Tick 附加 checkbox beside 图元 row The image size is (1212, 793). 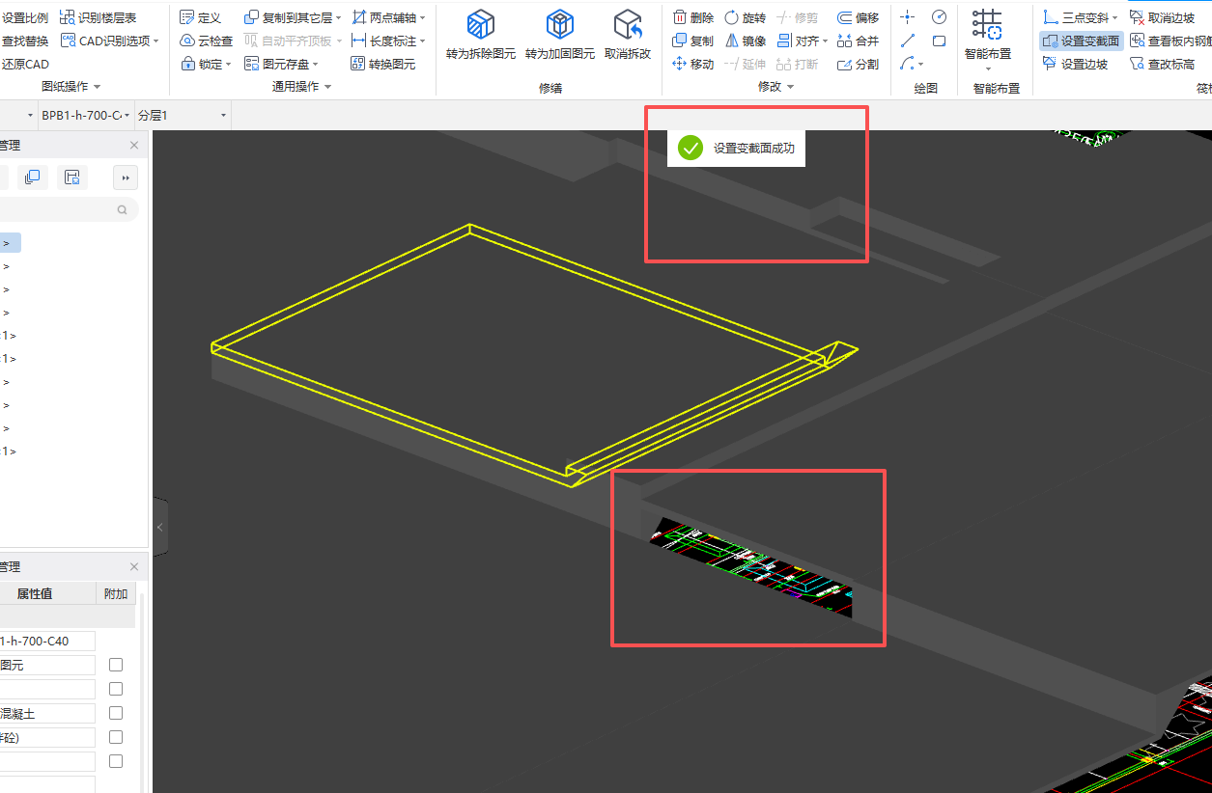pyautogui.click(x=116, y=665)
